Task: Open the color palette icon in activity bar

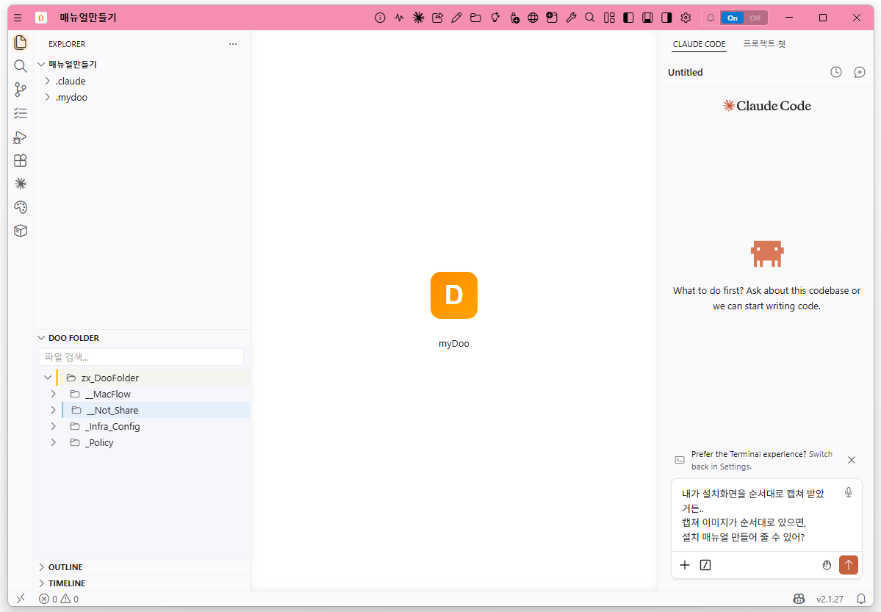Action: pos(21,207)
